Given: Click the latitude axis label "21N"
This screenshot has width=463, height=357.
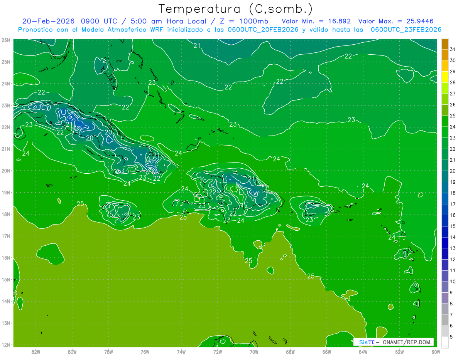Looking at the screenshot, I should click(x=6, y=149).
